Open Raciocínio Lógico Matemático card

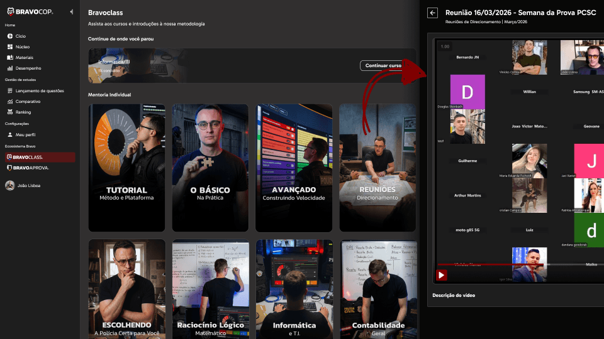[x=210, y=289]
